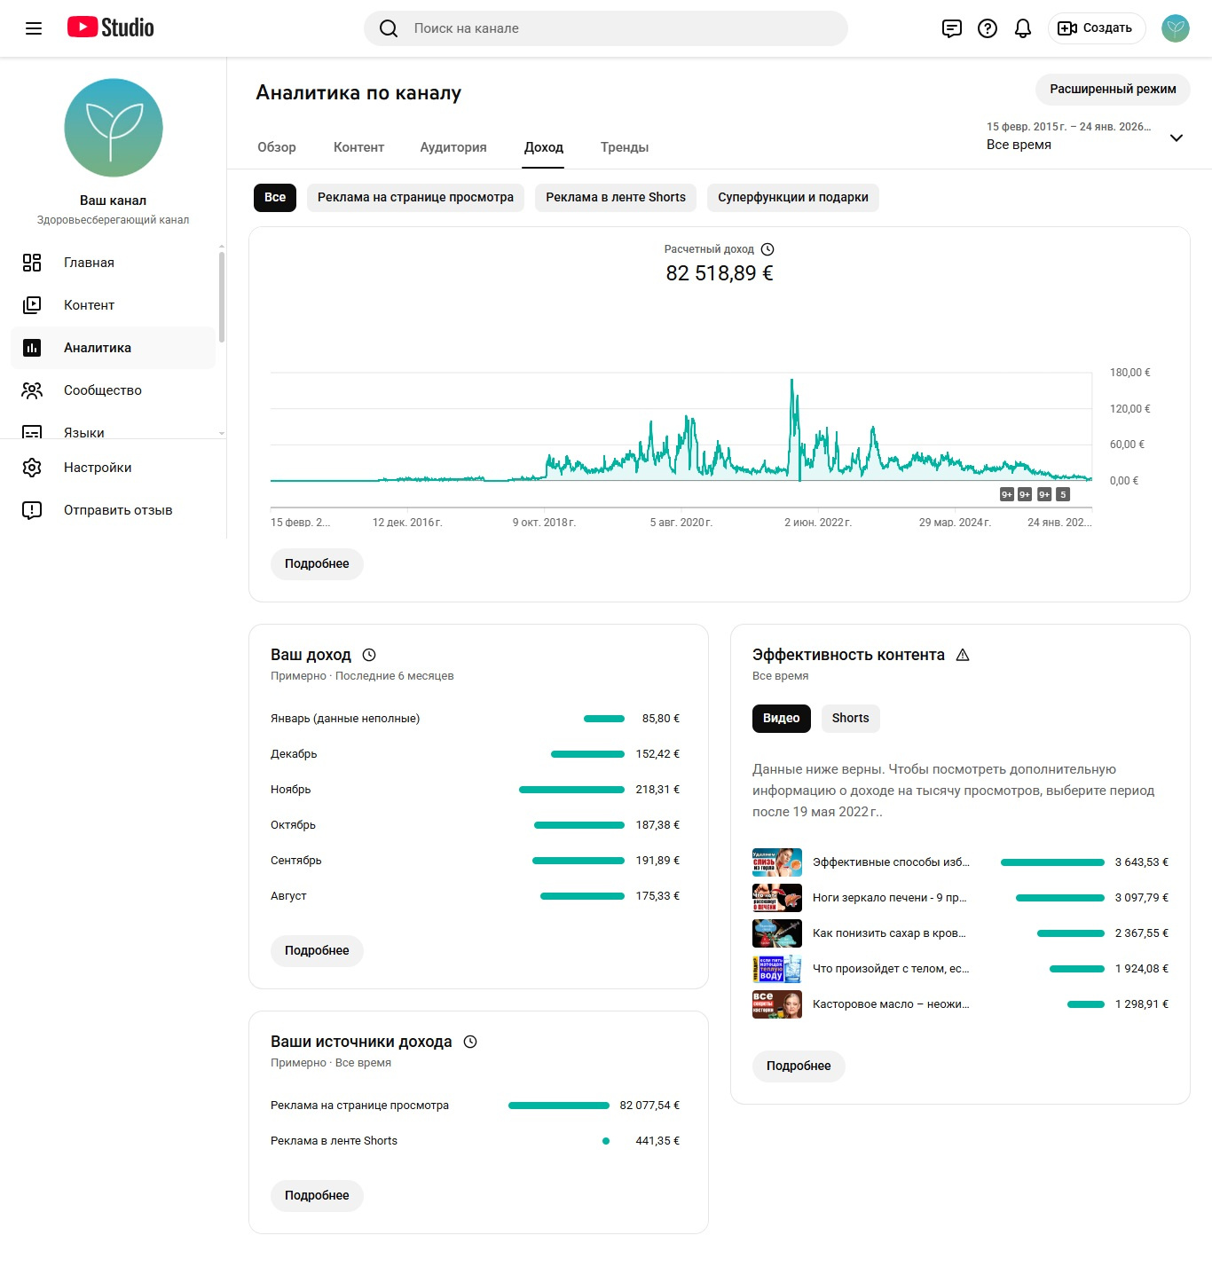Open thumbnail for Касторовое масло video
The width and height of the screenshot is (1212, 1275).
pyautogui.click(x=777, y=1004)
